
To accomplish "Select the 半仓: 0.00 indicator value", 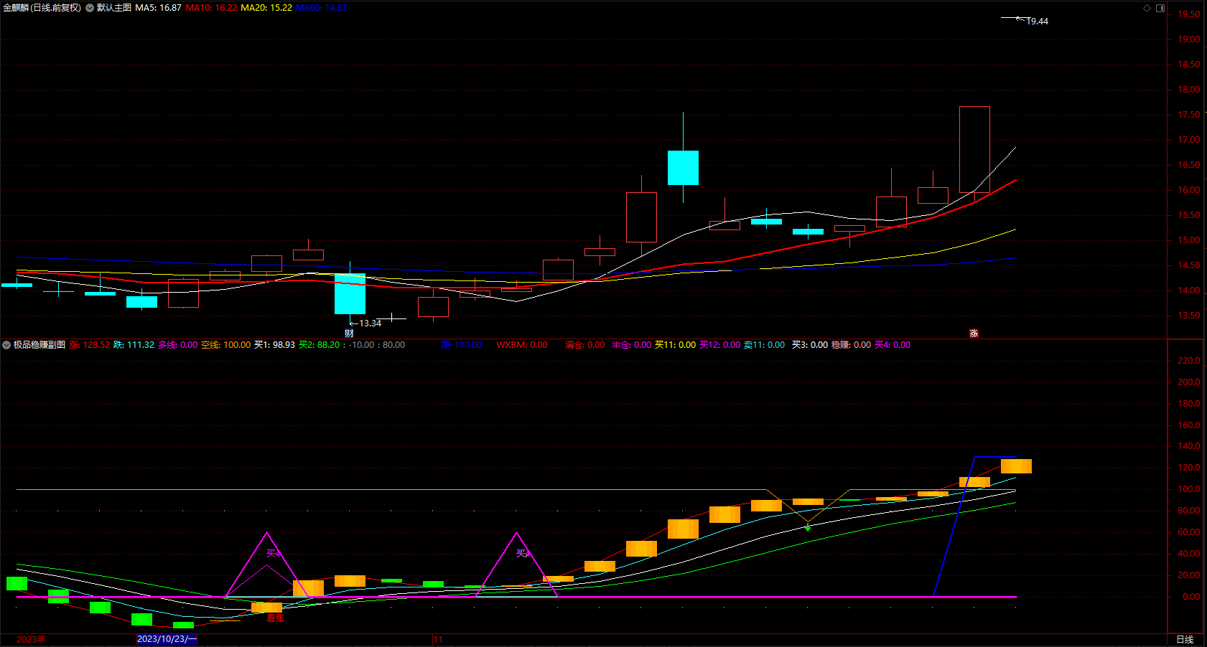I will [631, 345].
